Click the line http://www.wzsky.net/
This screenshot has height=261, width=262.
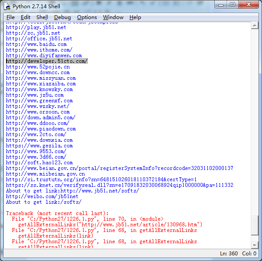pos(38,106)
